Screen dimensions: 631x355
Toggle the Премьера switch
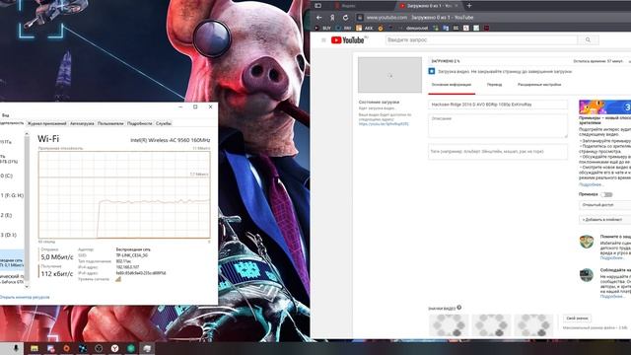[x=606, y=194]
